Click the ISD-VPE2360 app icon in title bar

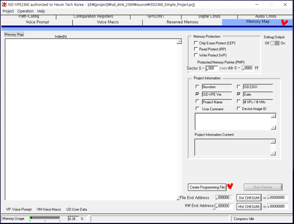[4, 5]
